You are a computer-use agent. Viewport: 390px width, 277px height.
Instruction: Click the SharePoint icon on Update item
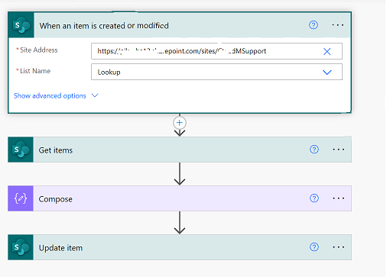coord(21,247)
